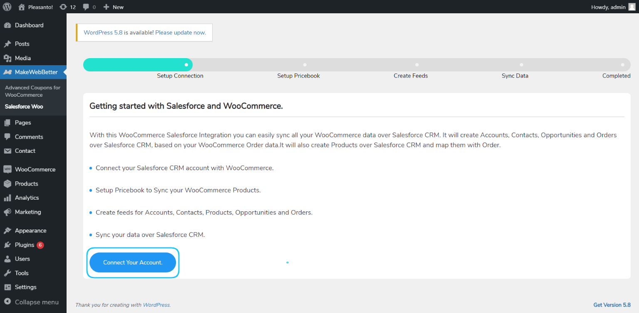Click the Sync Data step label
This screenshot has height=313, width=639.
515,76
